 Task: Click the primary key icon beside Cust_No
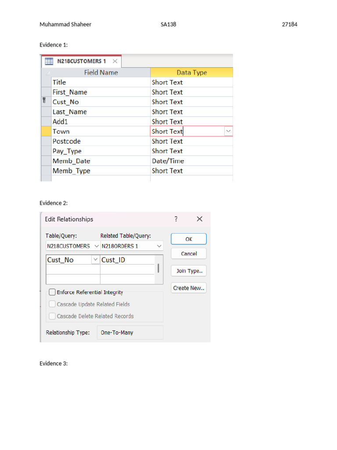(x=44, y=100)
